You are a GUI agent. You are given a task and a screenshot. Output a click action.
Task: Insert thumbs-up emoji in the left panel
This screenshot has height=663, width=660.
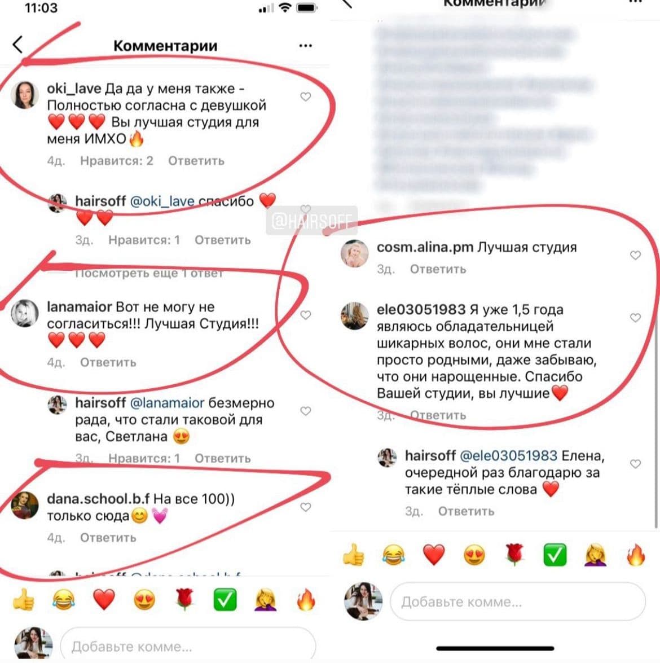pos(23,600)
